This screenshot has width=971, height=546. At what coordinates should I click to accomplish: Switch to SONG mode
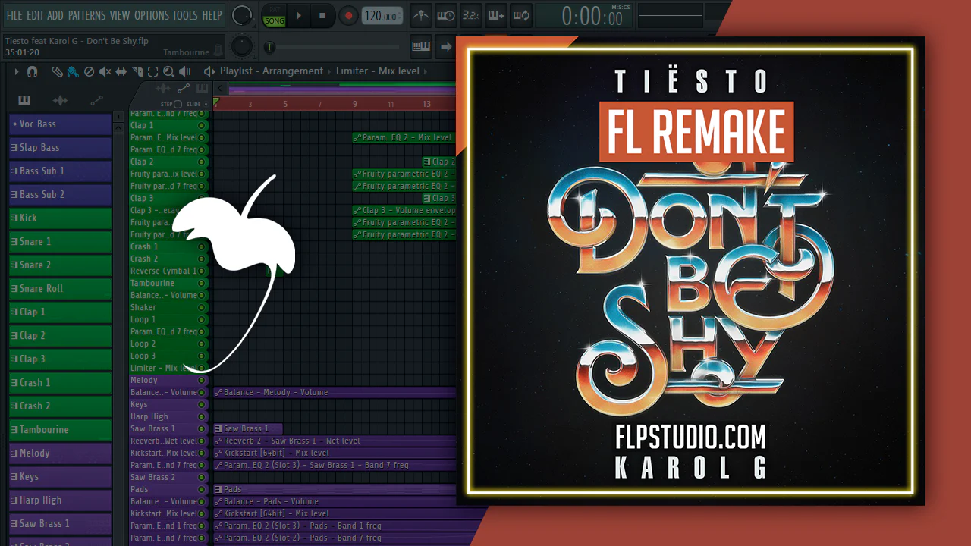(275, 21)
